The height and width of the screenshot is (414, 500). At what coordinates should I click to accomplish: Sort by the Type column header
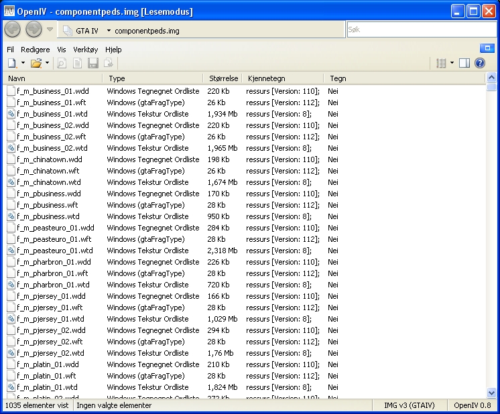tap(153, 78)
